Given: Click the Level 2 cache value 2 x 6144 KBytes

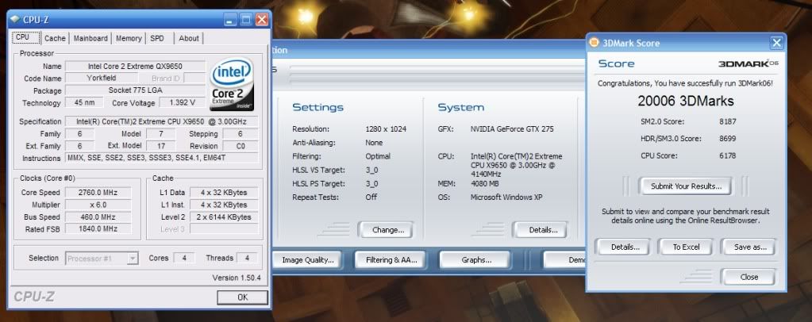Looking at the screenshot, I should (224, 217).
